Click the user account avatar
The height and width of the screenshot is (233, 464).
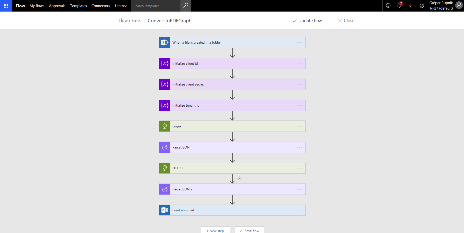click(459, 6)
